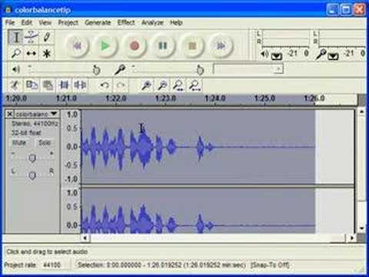Click the output volume slider handle
Screen dimensions: 369x277
pyautogui.click(x=96, y=70)
